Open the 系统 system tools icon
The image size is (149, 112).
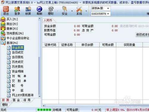click(79, 11)
